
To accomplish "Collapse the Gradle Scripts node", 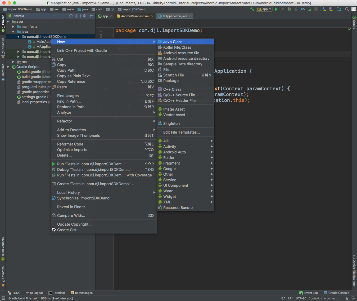I will pos(8,67).
